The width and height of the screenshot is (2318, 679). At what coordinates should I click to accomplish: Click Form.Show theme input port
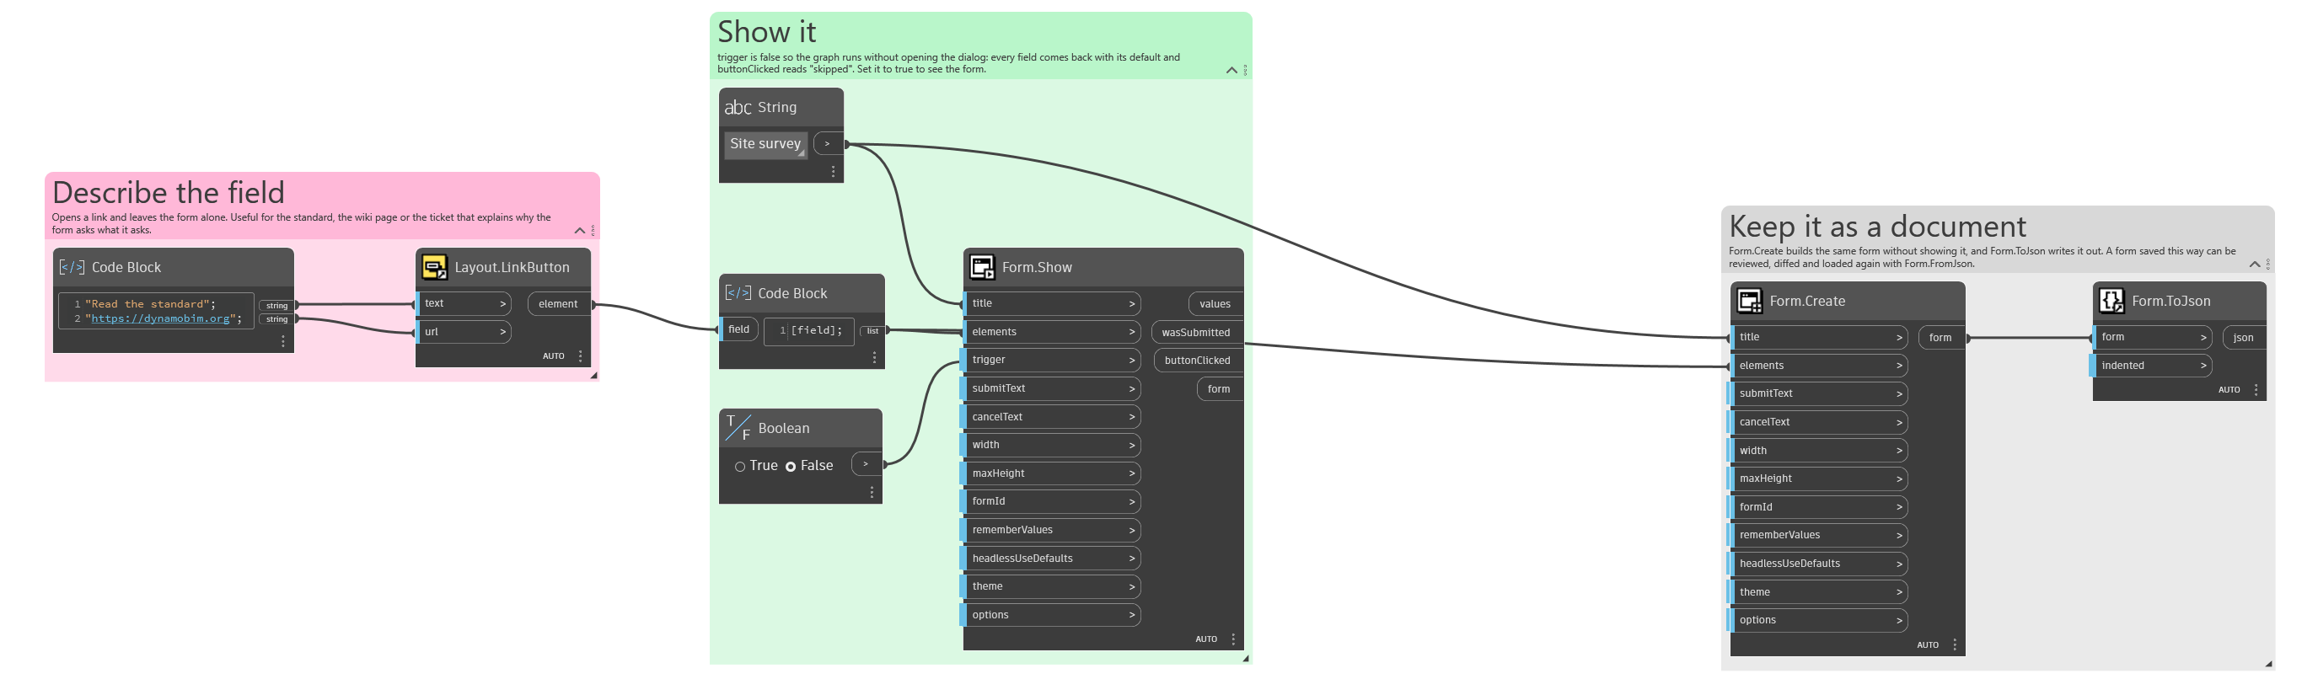tap(1050, 587)
